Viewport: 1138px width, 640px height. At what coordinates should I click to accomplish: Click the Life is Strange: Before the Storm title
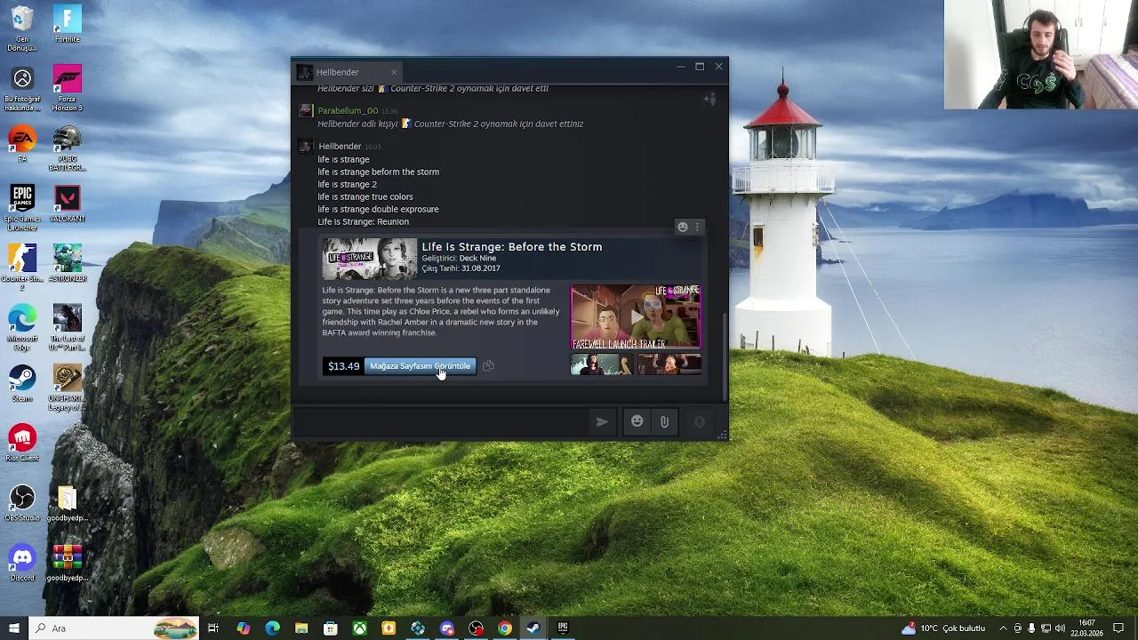[x=511, y=246]
